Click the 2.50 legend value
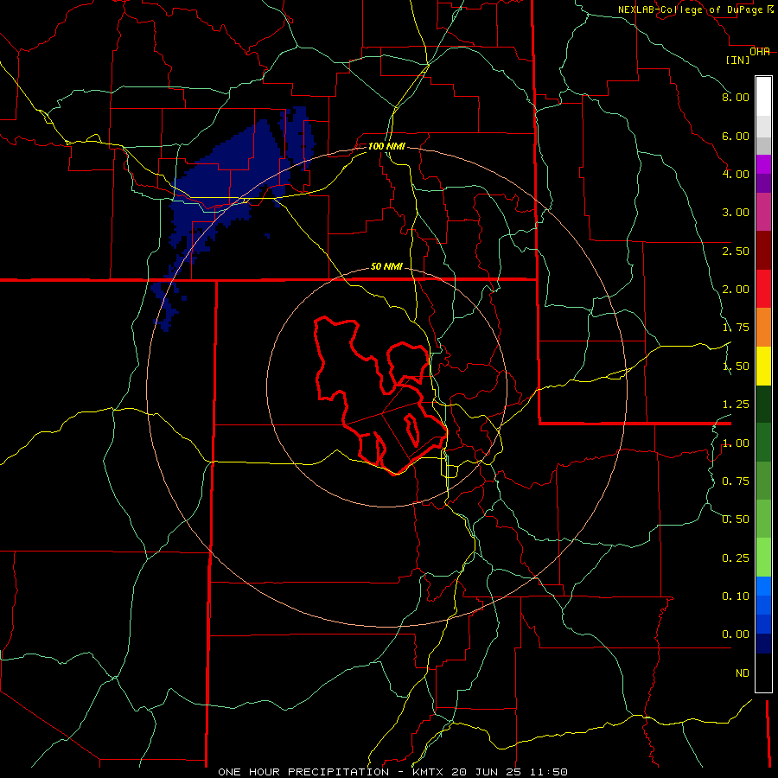The width and height of the screenshot is (778, 778). click(736, 251)
